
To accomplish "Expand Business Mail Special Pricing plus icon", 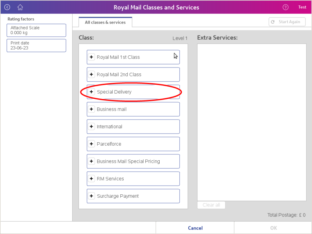I will (x=91, y=161).
